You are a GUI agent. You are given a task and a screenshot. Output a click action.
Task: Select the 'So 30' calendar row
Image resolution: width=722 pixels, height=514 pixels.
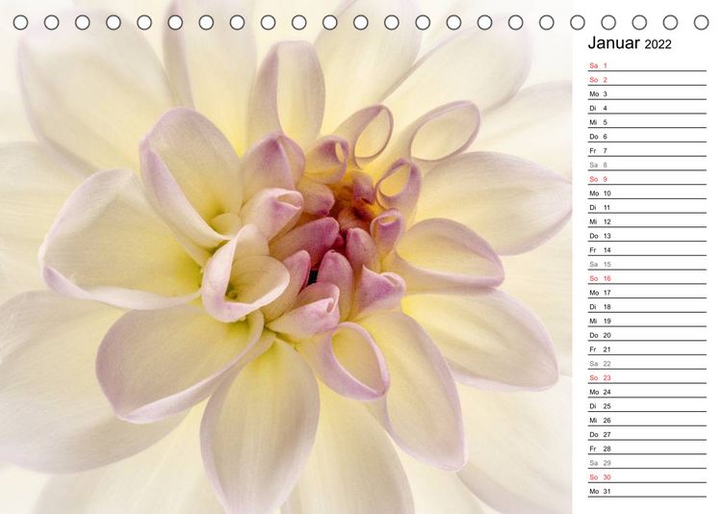point(647,477)
